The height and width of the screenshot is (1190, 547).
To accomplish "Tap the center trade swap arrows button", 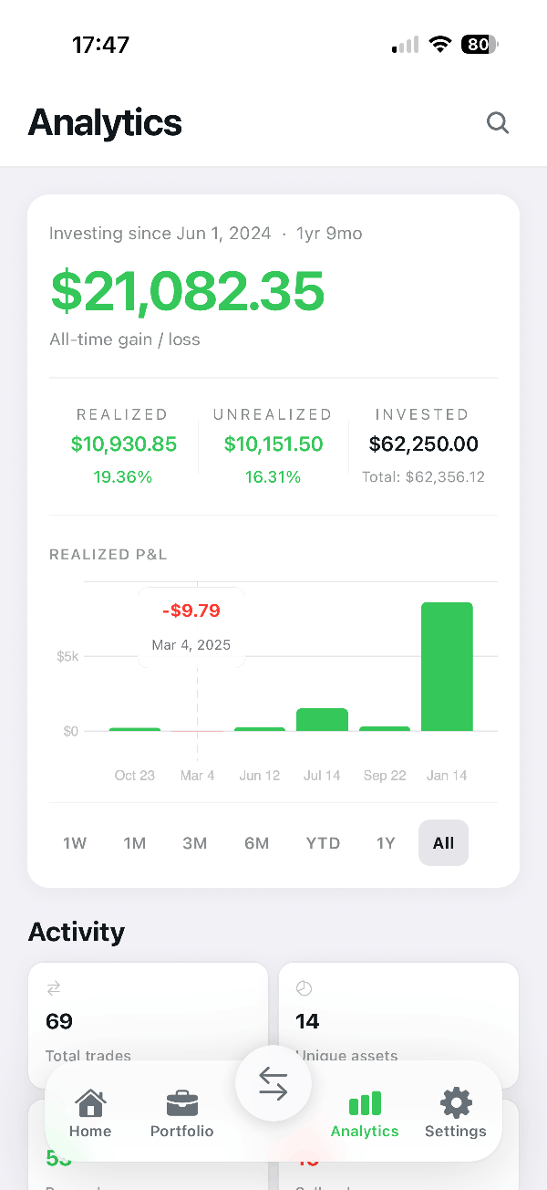I will (x=273, y=1083).
